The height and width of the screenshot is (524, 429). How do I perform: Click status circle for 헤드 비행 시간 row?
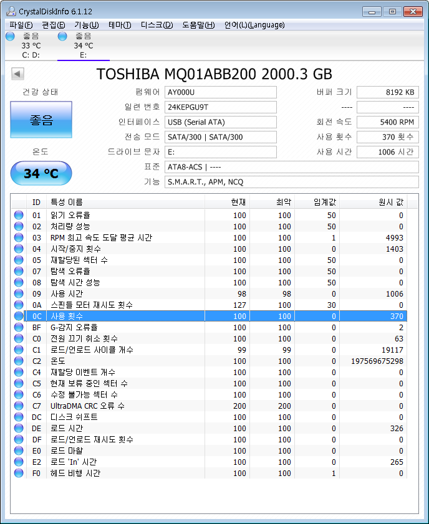[19, 474]
